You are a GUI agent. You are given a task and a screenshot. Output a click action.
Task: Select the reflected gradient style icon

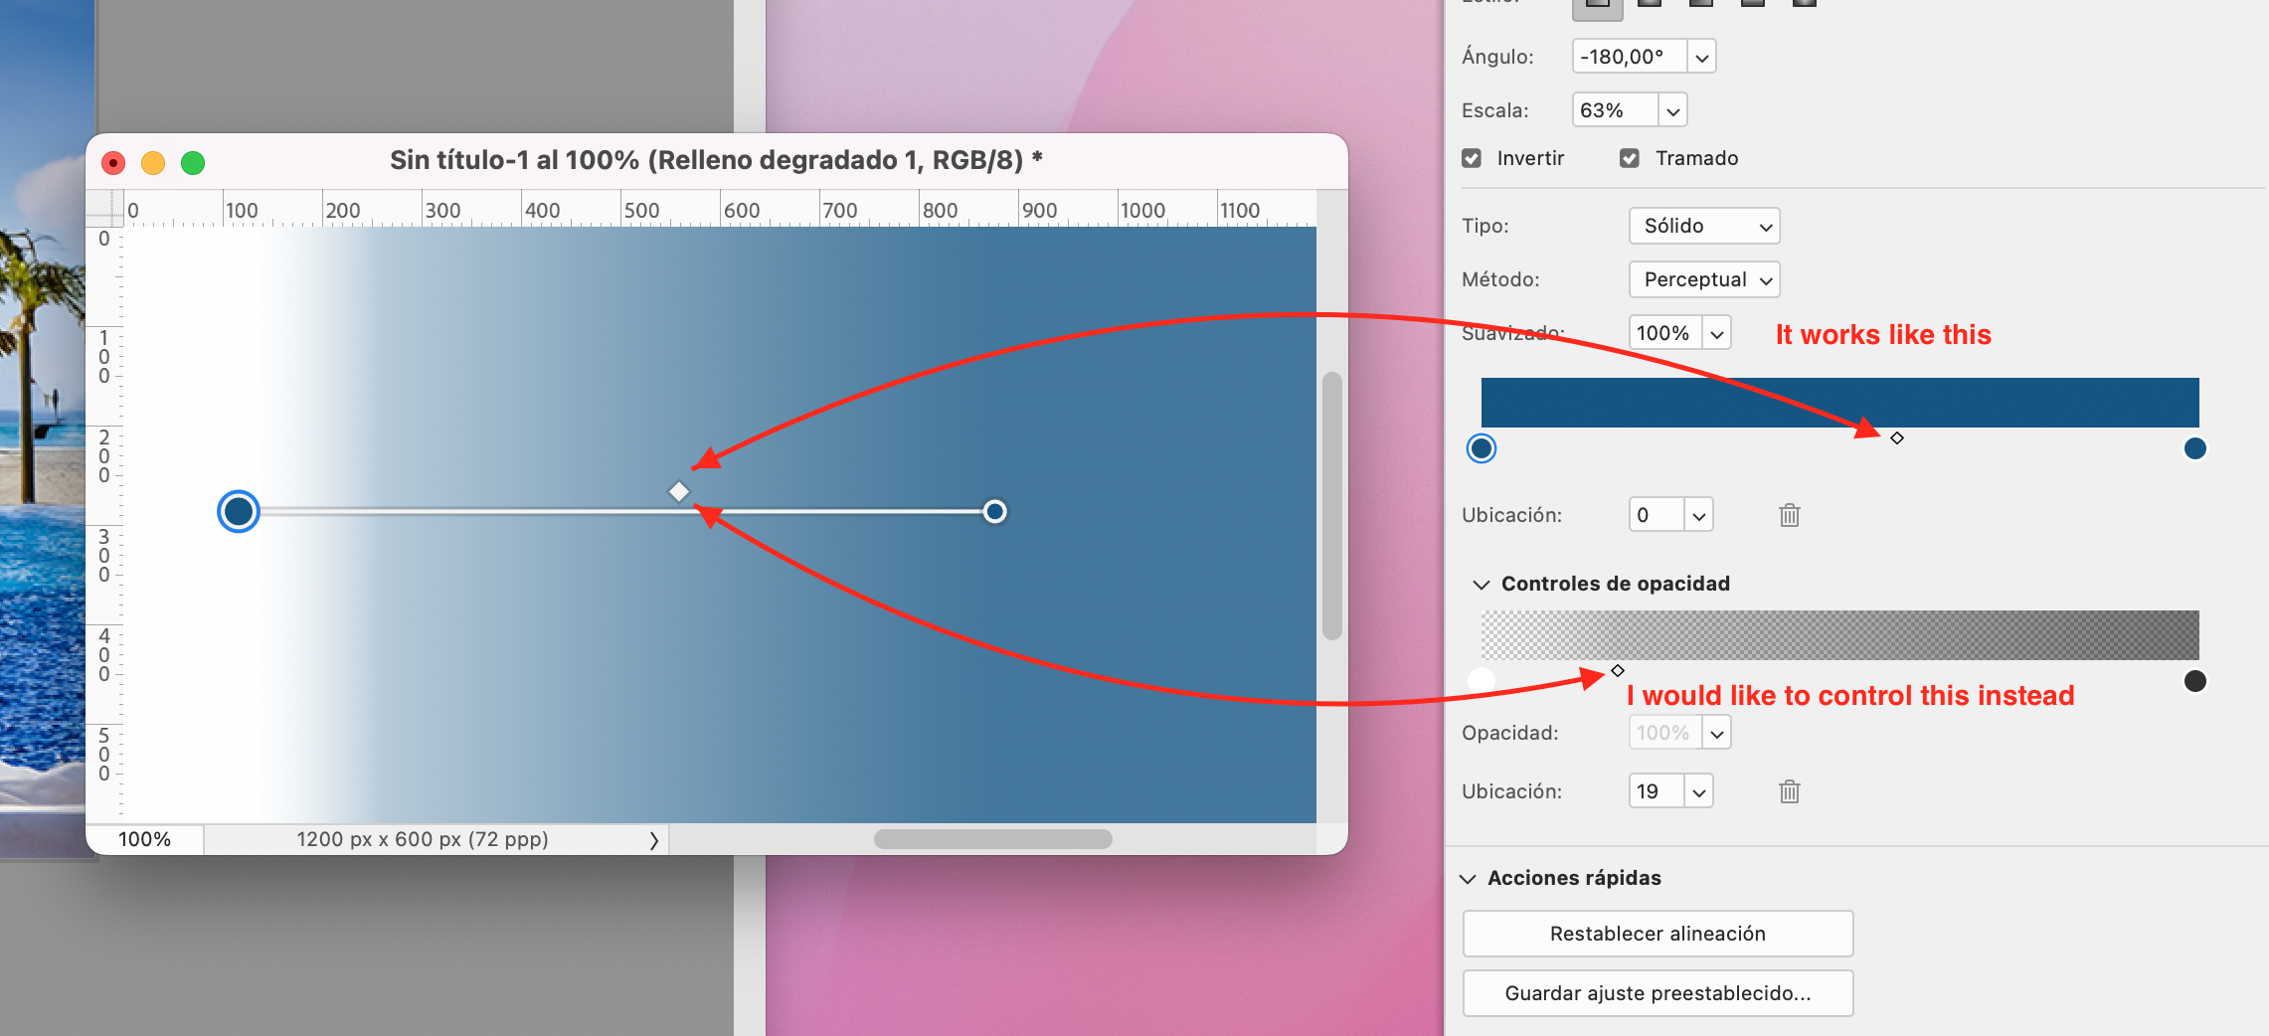pyautogui.click(x=1751, y=5)
